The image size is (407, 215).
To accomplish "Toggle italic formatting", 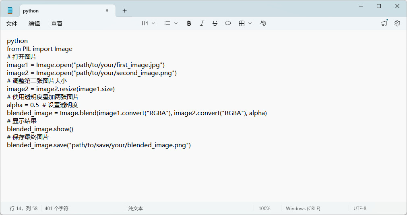I will click(202, 23).
